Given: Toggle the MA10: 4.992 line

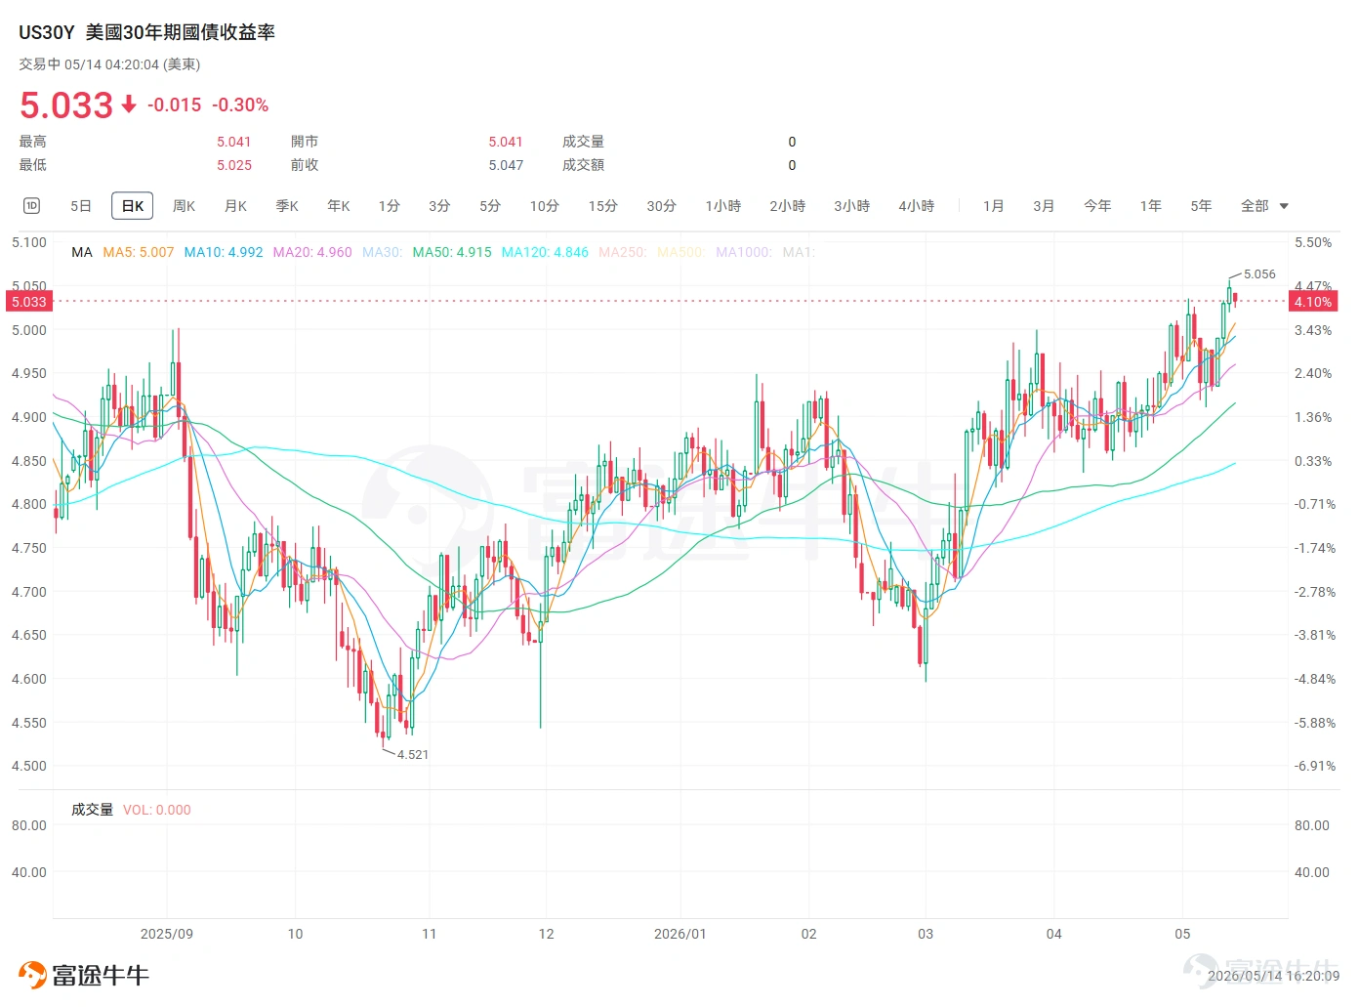Looking at the screenshot, I should point(224,252).
